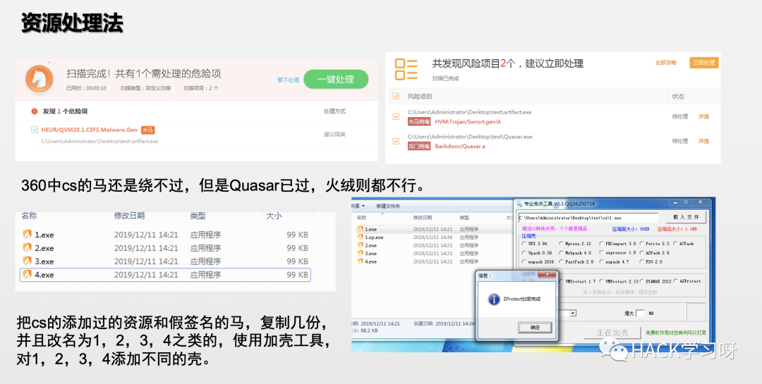
Task: Click the green 一键处理 button
Action: (336, 79)
